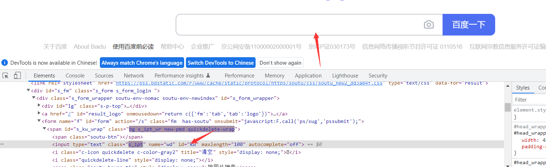Open the 帮助中心 link
The height and width of the screenshot is (167, 546).
tap(172, 47)
